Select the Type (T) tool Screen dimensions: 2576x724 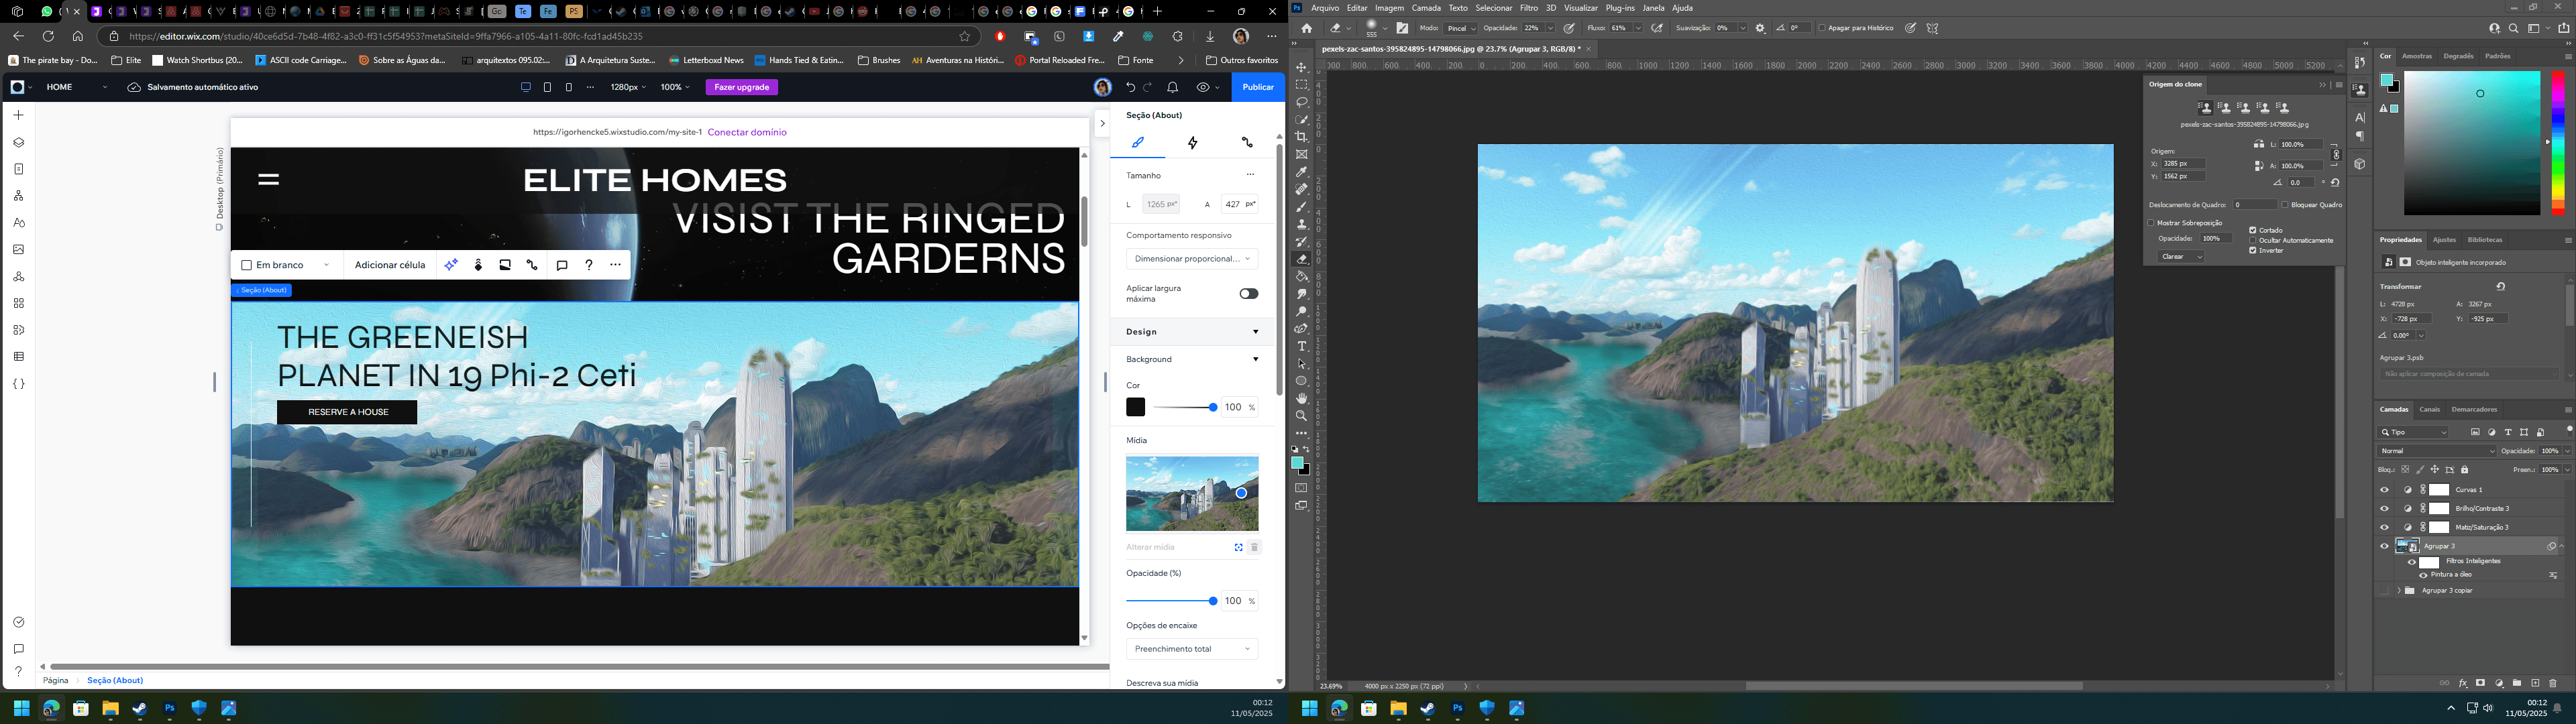pos(1301,346)
